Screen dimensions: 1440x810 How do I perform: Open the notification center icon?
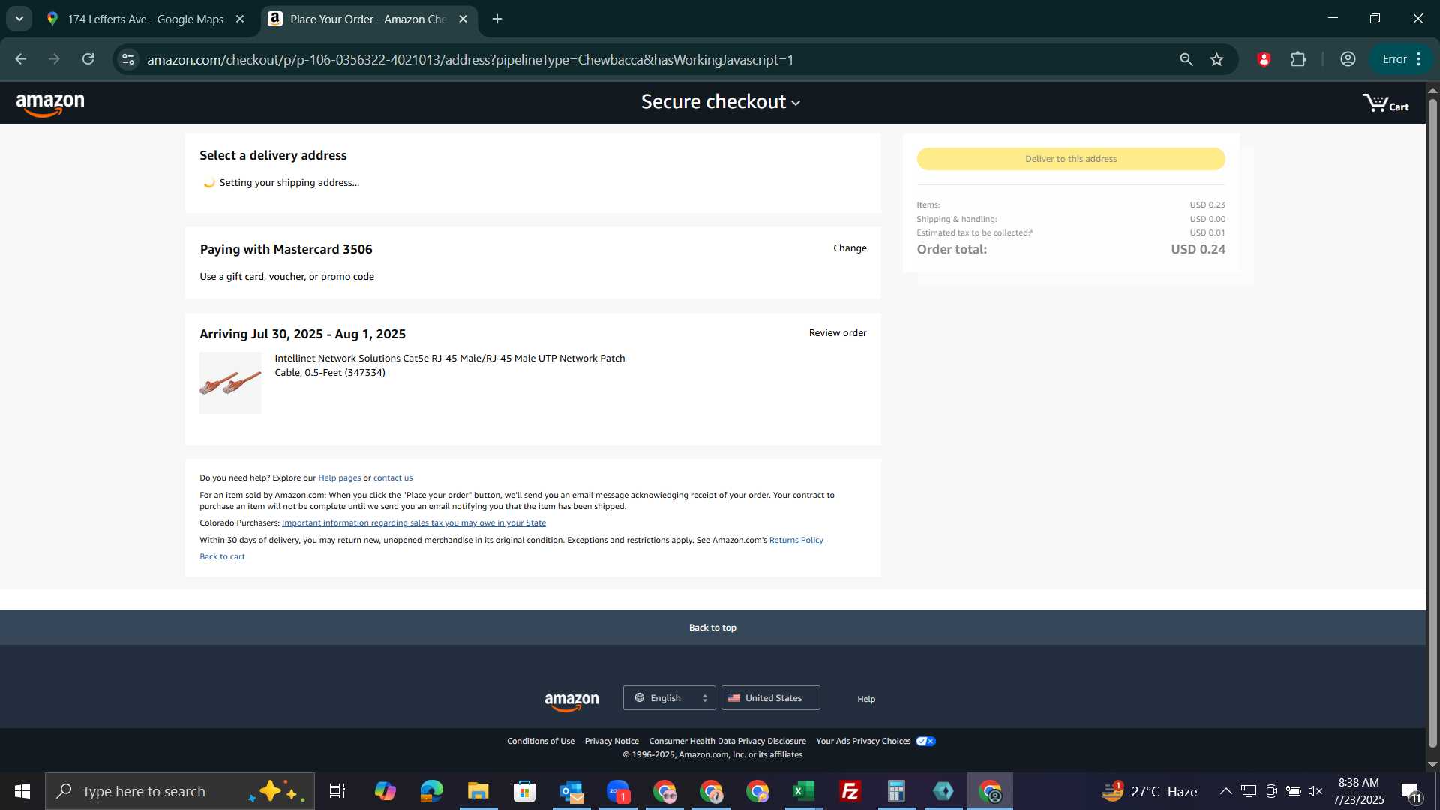click(1411, 792)
